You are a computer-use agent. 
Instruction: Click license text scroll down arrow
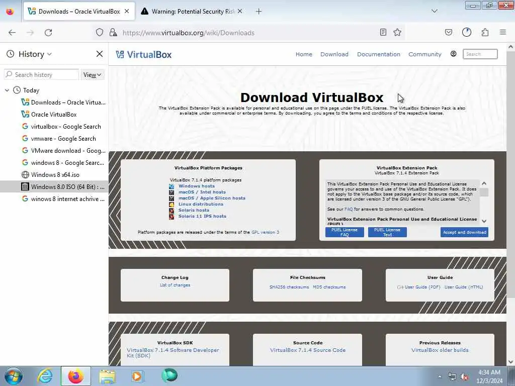point(484,221)
